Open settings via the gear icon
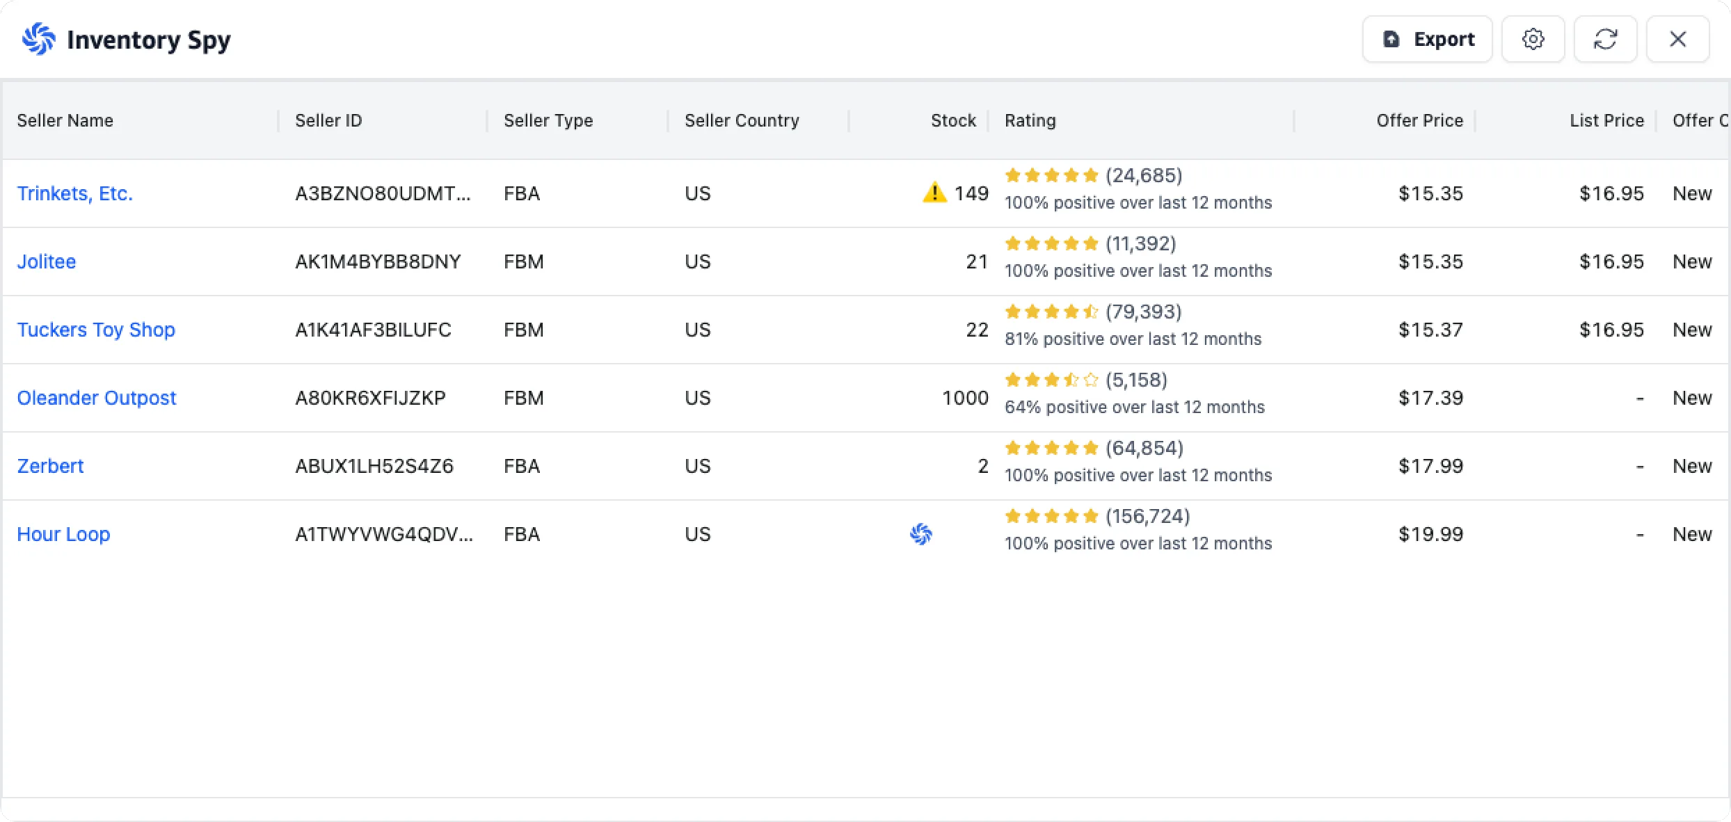The width and height of the screenshot is (1731, 822). pyautogui.click(x=1533, y=39)
